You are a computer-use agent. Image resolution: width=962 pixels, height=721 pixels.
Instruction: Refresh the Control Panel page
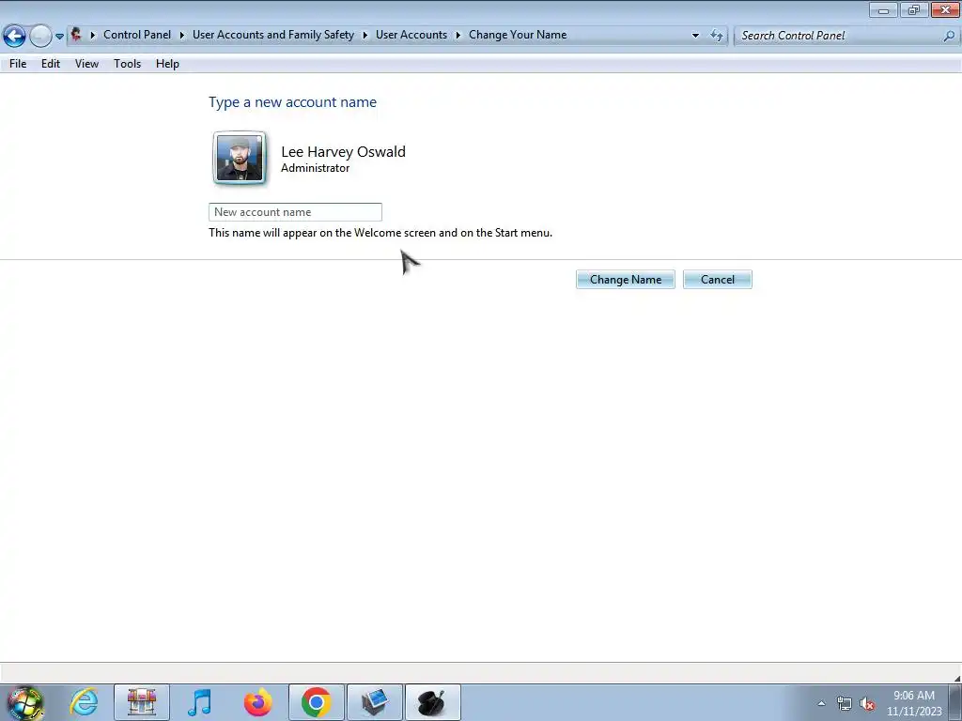tap(717, 36)
